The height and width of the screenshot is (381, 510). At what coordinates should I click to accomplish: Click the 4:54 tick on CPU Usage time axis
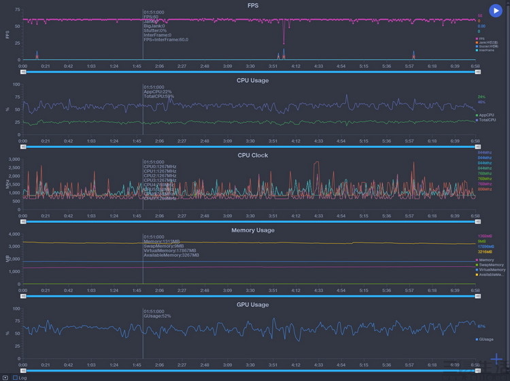click(341, 141)
